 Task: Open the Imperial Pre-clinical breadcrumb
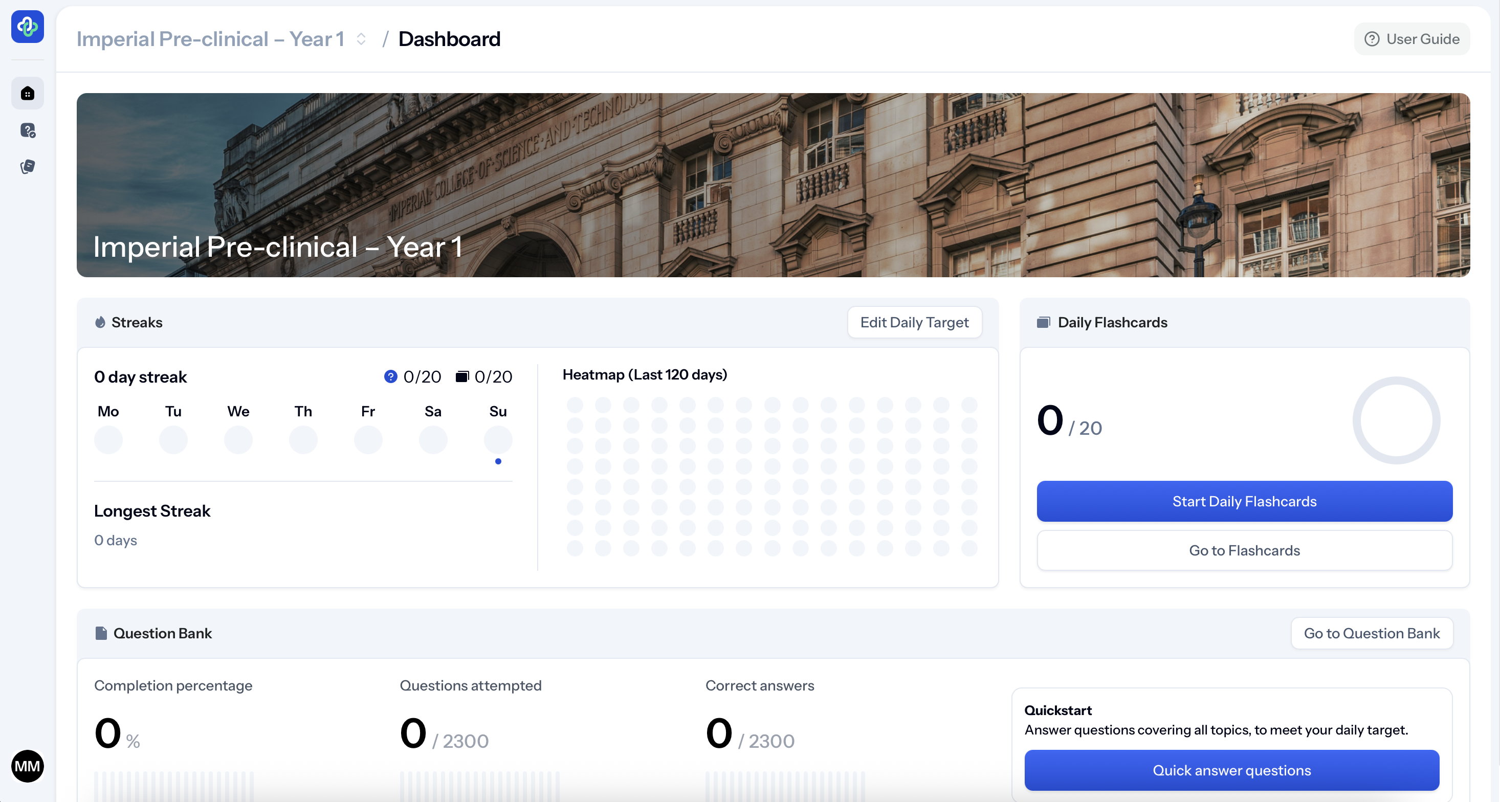210,39
